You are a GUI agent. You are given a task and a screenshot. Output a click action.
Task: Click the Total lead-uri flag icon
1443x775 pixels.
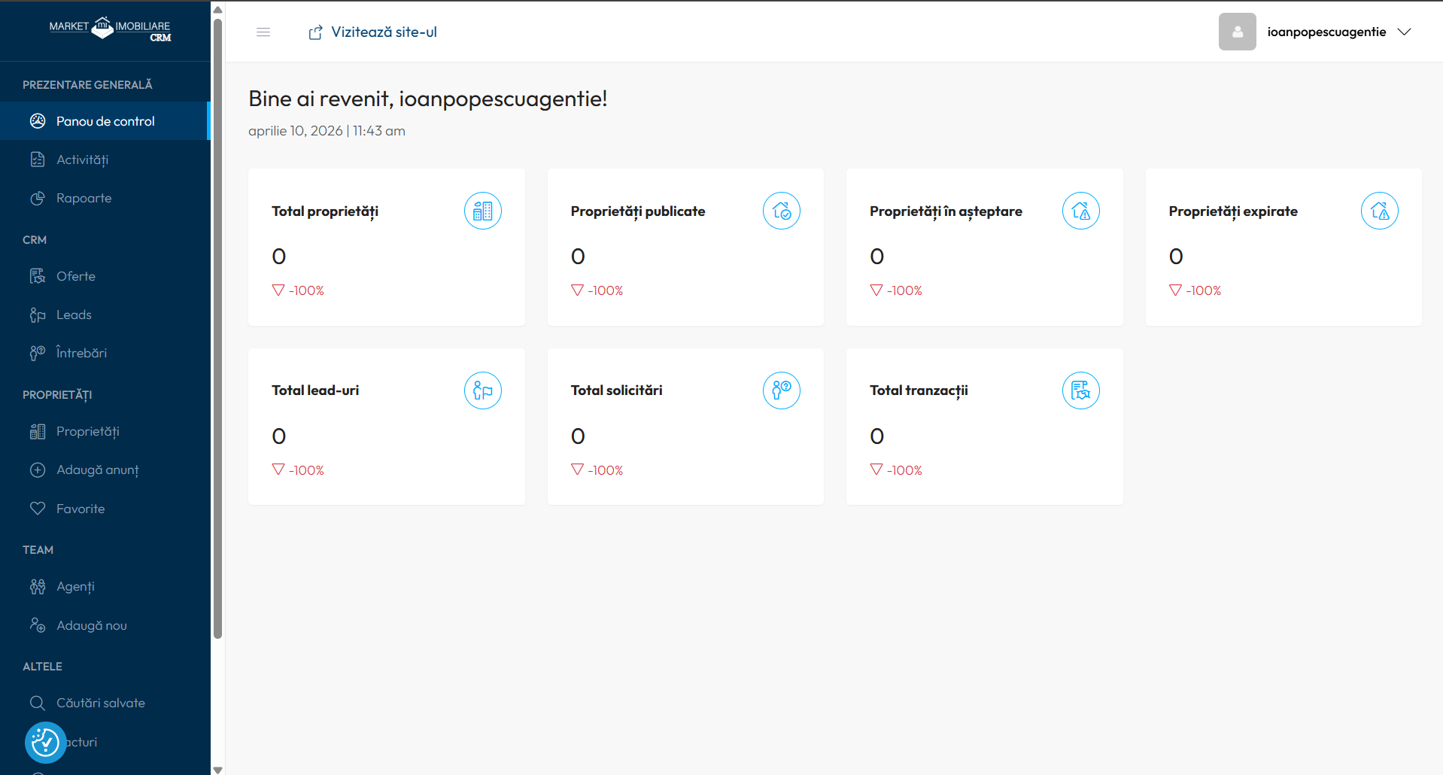pyautogui.click(x=482, y=391)
